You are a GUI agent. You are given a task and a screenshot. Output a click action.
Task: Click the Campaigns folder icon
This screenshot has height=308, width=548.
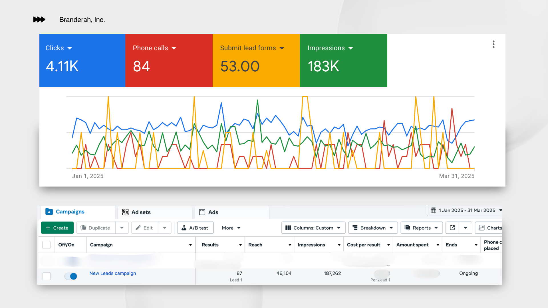click(x=49, y=211)
